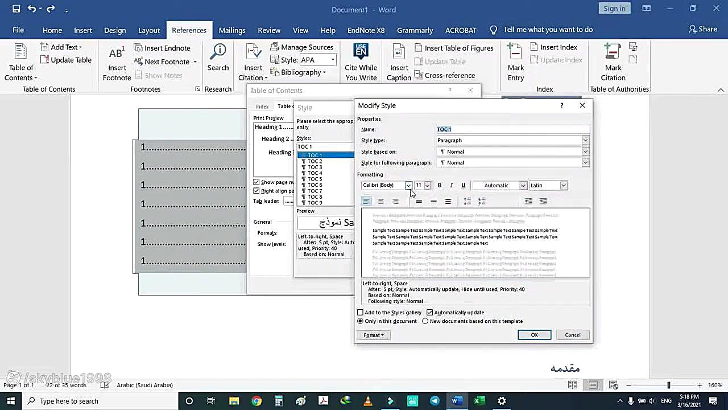
Task: Set single line spacing icon
Action: coord(419,201)
